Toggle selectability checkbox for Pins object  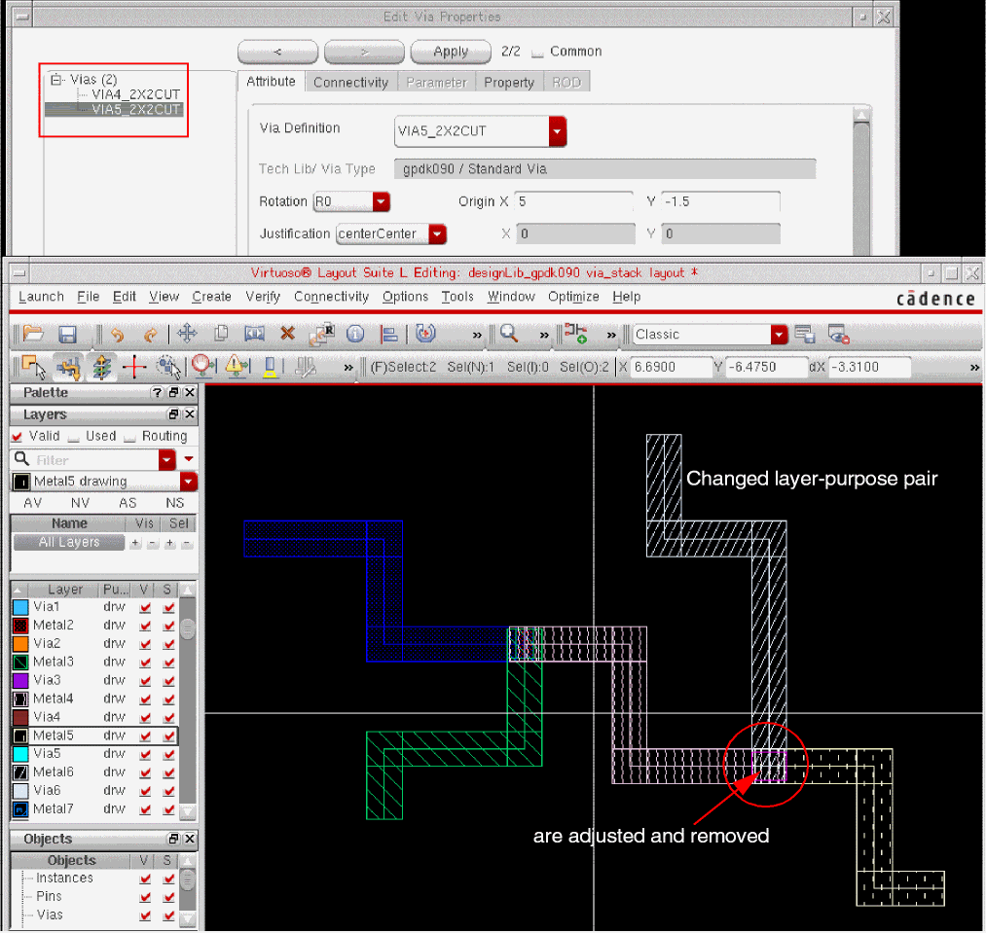pyautogui.click(x=168, y=897)
